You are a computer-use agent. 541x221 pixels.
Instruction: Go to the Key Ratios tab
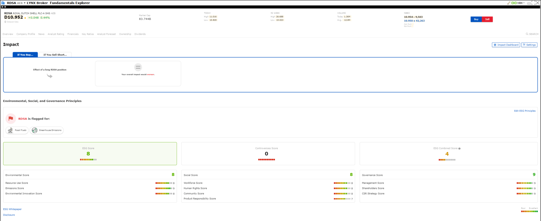tap(88, 34)
